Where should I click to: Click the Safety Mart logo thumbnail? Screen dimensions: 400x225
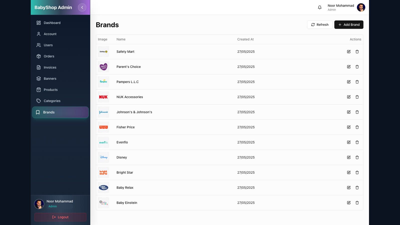click(x=103, y=51)
